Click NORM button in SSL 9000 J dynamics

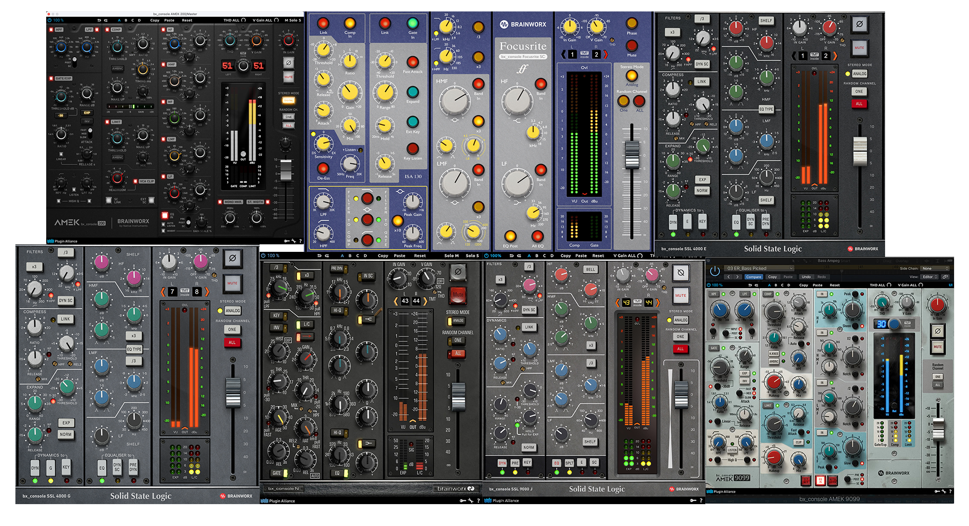[529, 447]
